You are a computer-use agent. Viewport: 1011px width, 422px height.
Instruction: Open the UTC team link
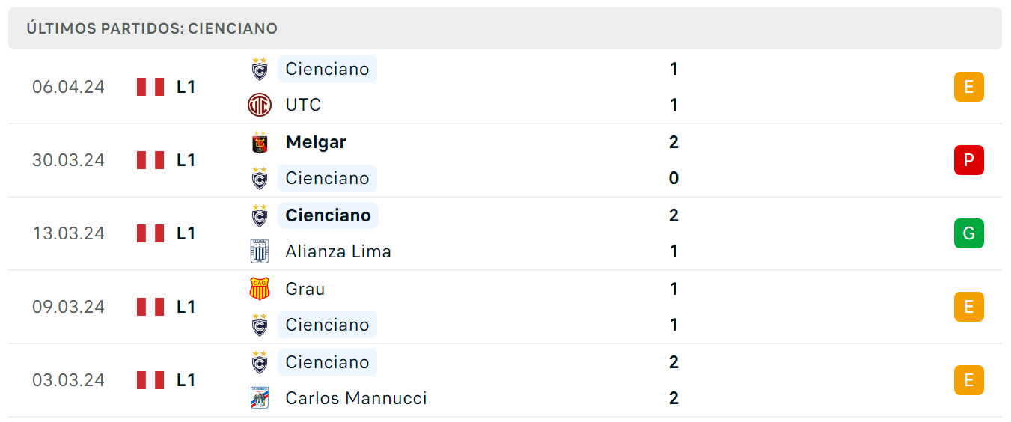(x=303, y=105)
